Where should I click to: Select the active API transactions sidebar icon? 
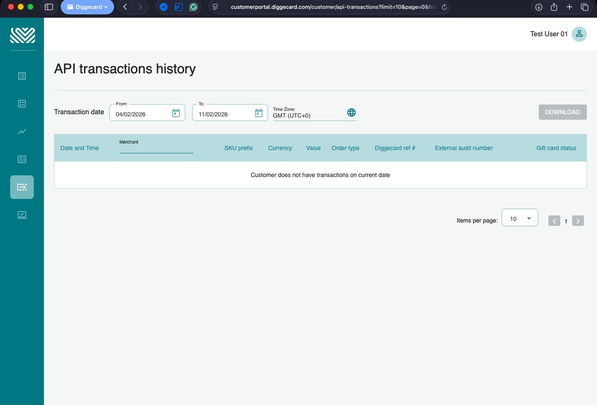point(22,187)
